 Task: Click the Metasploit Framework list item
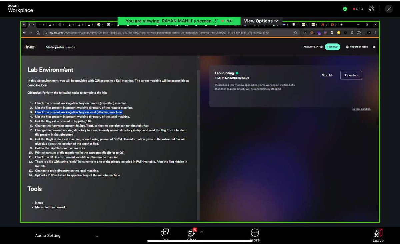[50, 207]
